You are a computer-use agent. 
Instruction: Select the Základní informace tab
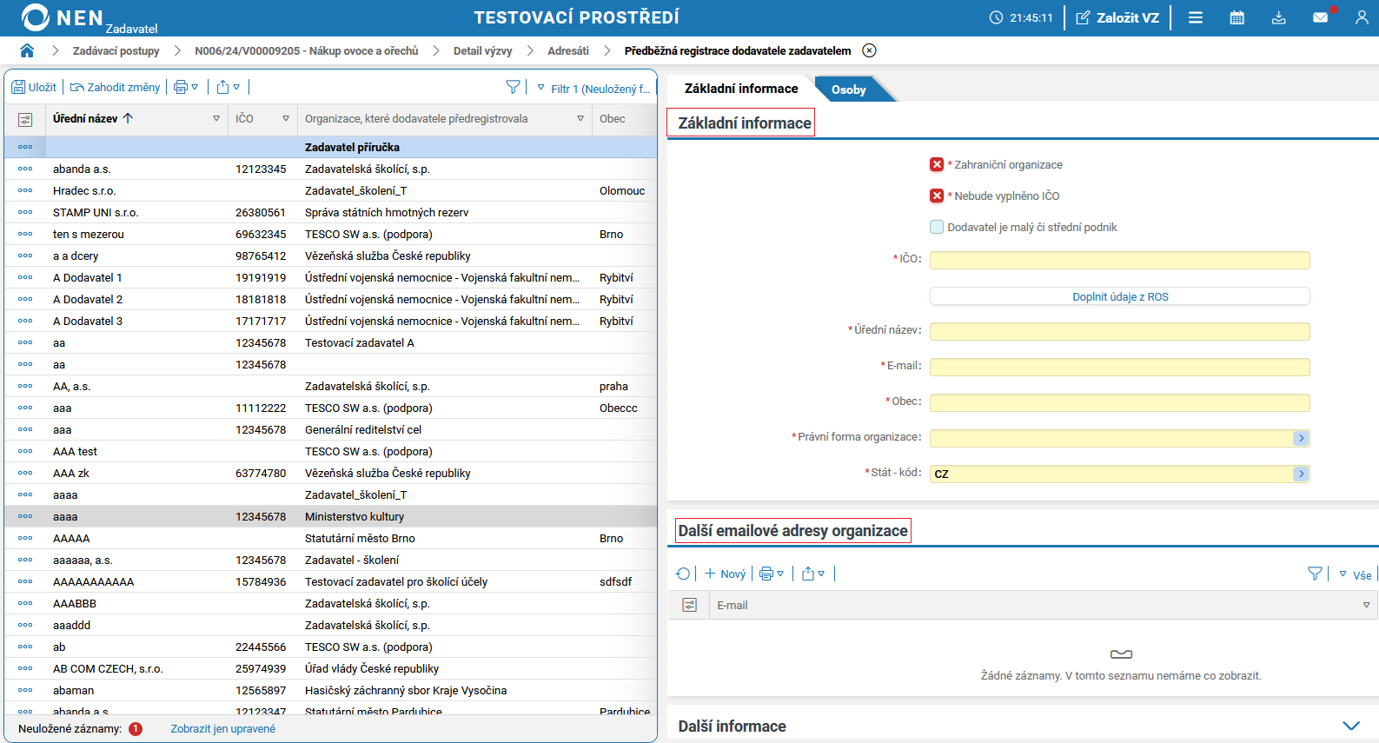tap(740, 89)
